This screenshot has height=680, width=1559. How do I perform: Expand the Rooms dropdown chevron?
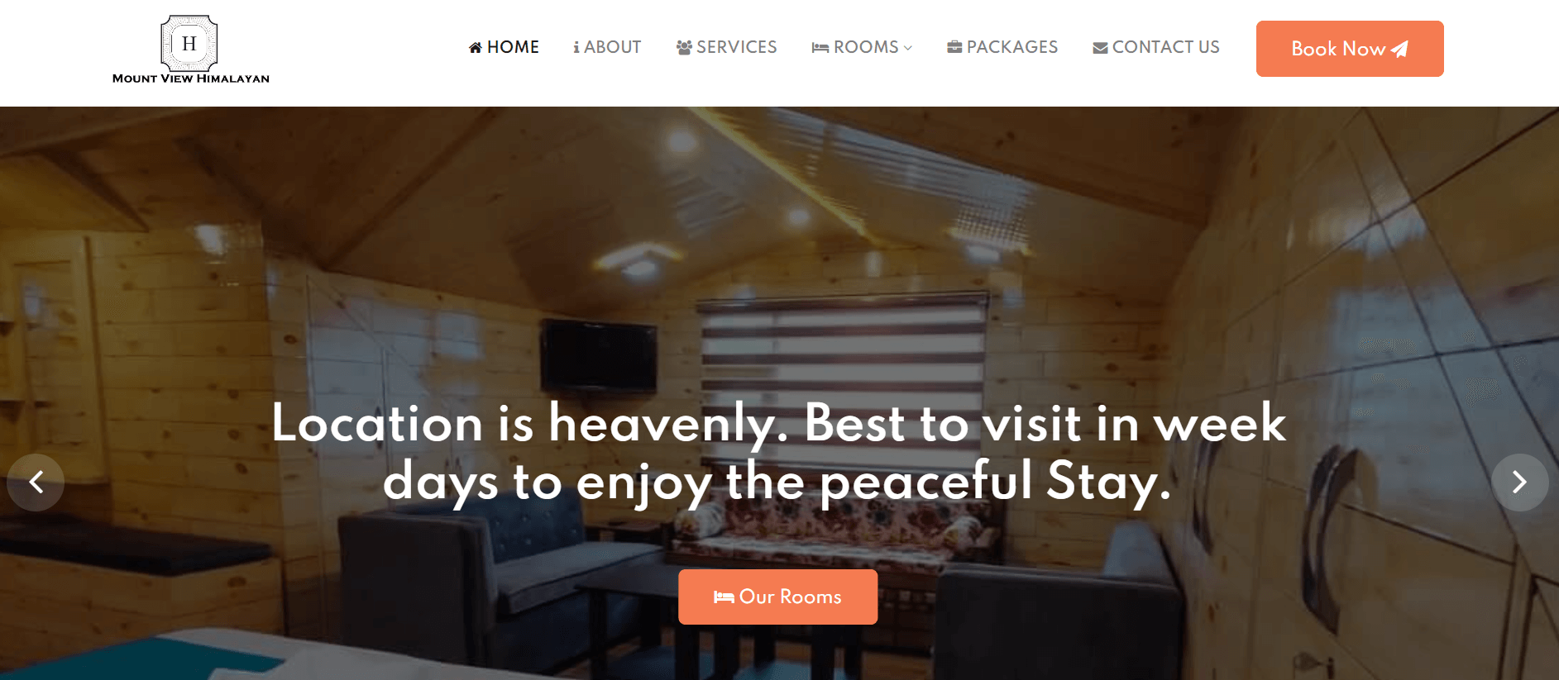[x=908, y=48]
